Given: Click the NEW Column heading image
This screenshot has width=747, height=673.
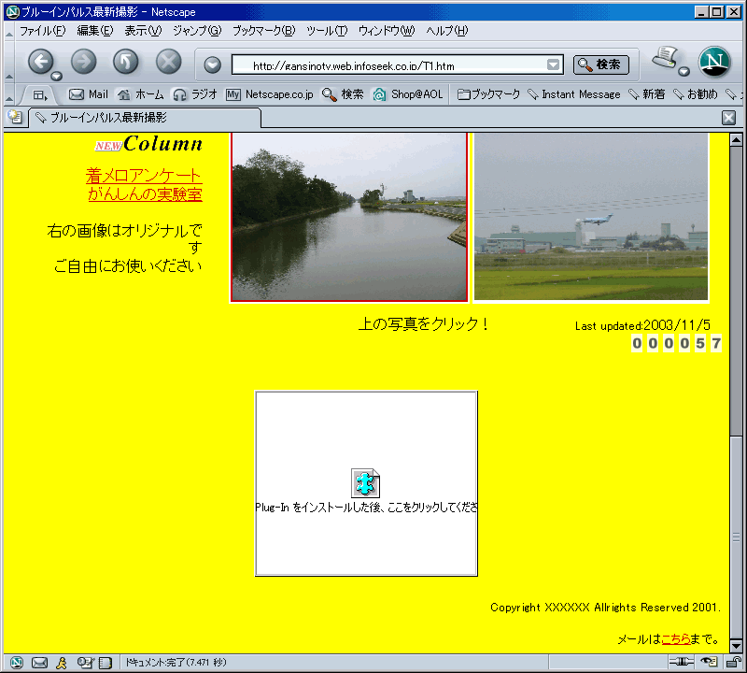Looking at the screenshot, I should [148, 144].
